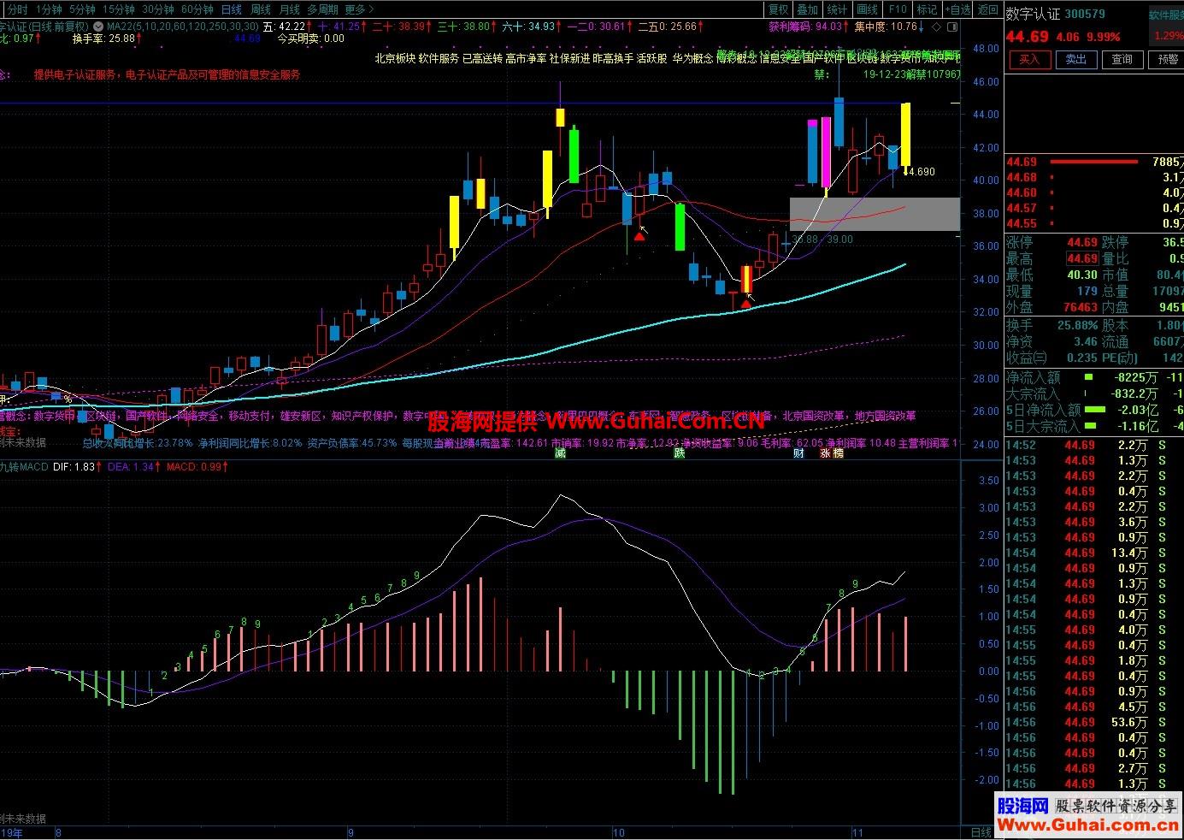1184x840 pixels.
Task: Click the 财 event marker
Action: [x=798, y=453]
